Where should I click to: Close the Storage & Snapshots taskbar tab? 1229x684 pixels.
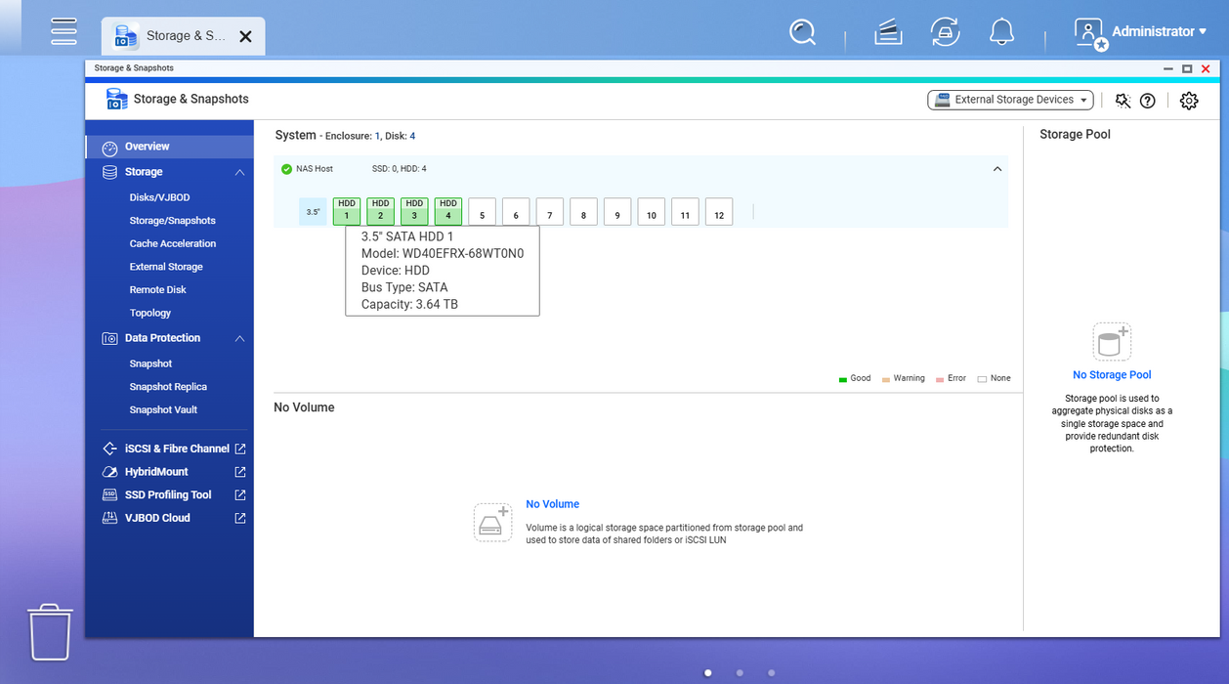tap(245, 36)
